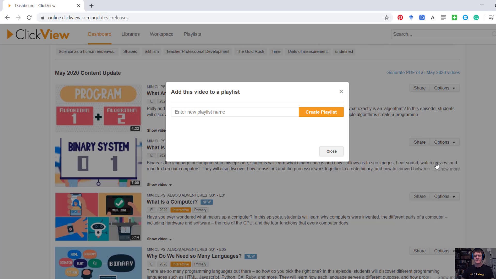Screen dimensions: 496x279
Task: Click the S01 • E01 series label
Action: tap(218, 195)
